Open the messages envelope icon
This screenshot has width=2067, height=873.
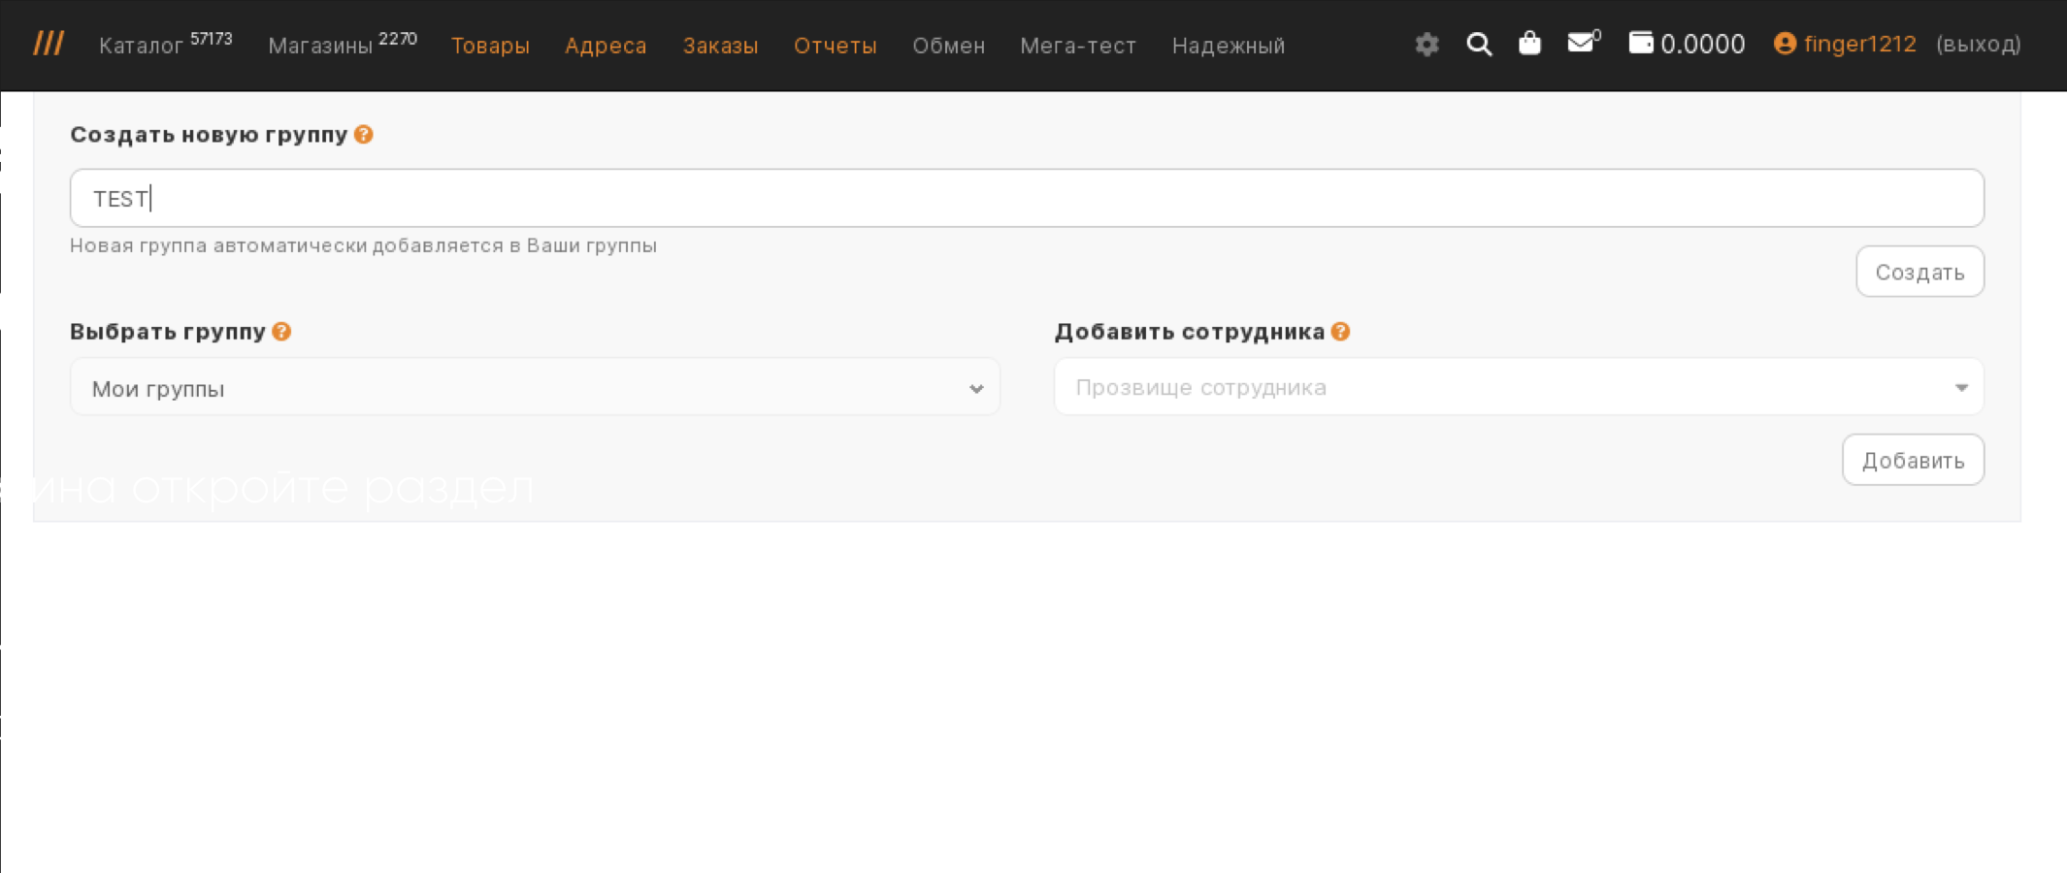pyautogui.click(x=1581, y=44)
